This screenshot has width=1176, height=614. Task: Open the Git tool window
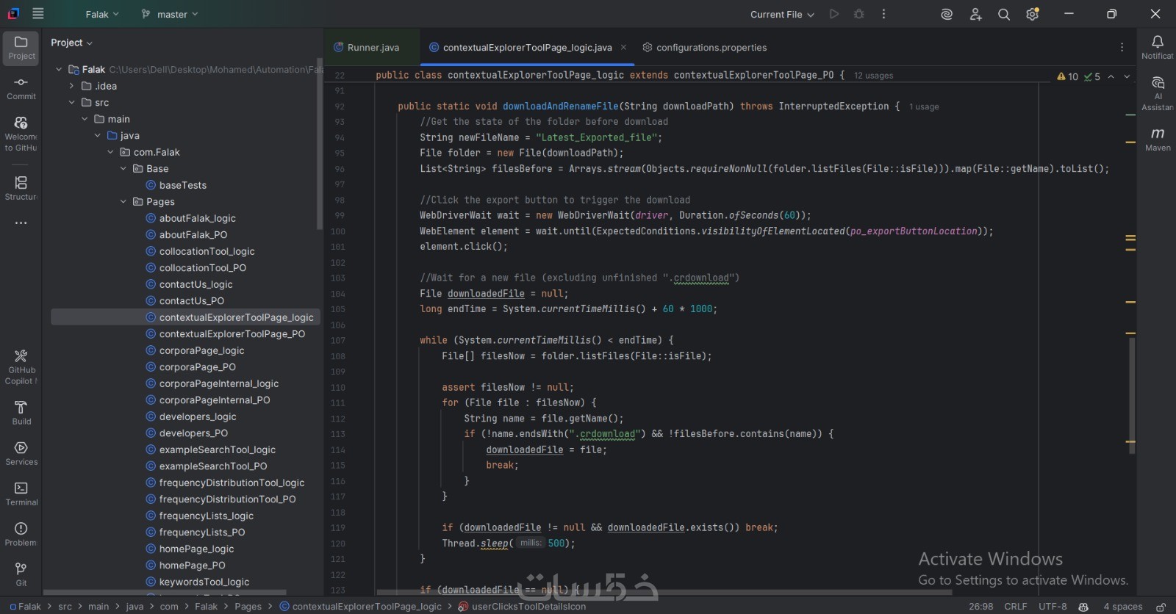21,574
